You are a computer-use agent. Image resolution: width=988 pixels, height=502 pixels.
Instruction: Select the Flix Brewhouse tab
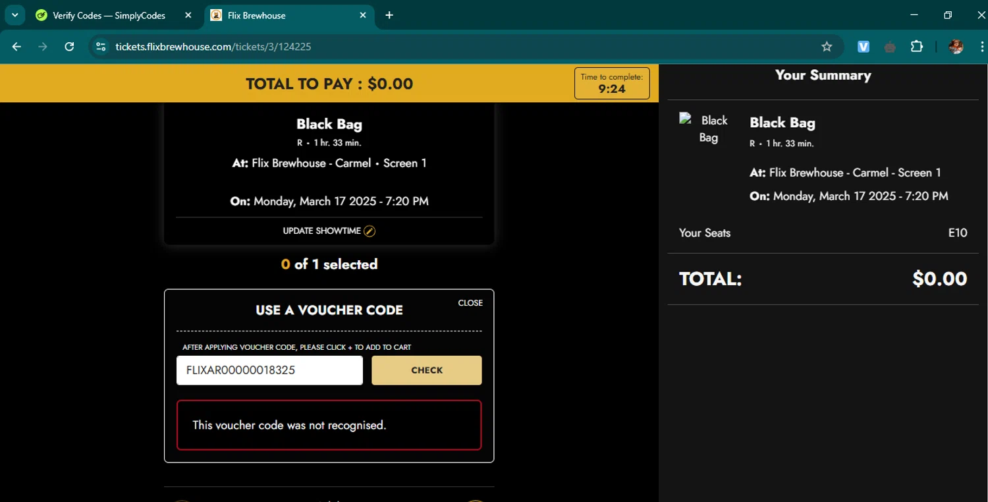coord(290,15)
